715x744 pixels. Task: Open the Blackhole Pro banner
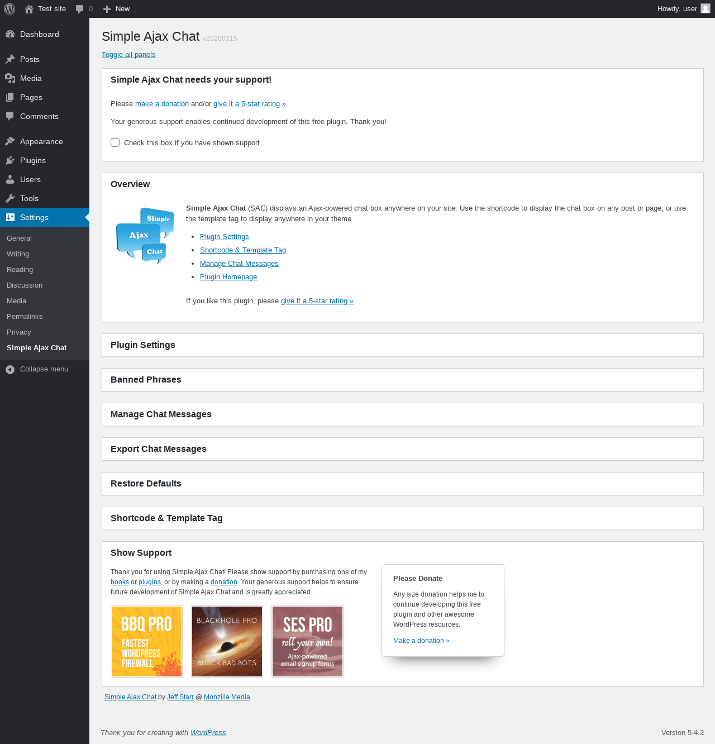click(227, 641)
